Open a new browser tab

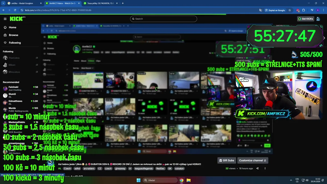(123, 3)
